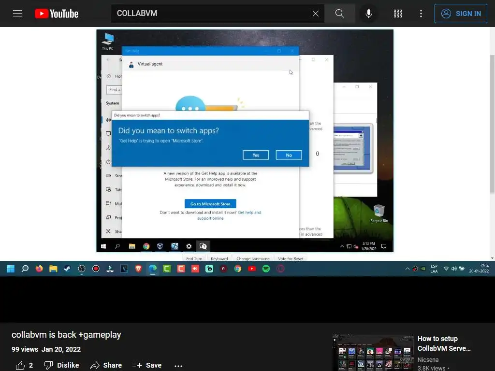This screenshot has width=495, height=371.
Task: Click Go to Microsoft Store button
Action: click(210, 204)
